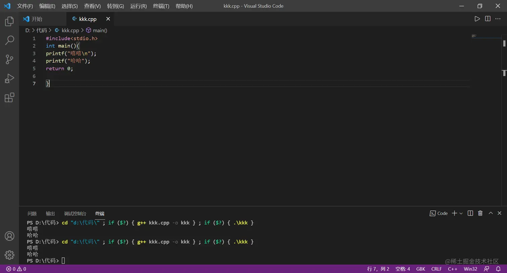The height and width of the screenshot is (273, 507).
Task: Open the terminal profile dropdown arrow
Action: pyautogui.click(x=460, y=213)
